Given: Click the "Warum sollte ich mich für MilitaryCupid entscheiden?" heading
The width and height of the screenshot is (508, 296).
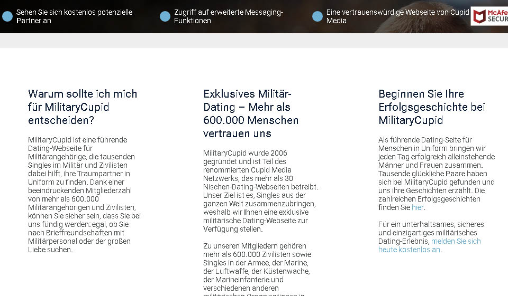Looking at the screenshot, I should coord(83,107).
